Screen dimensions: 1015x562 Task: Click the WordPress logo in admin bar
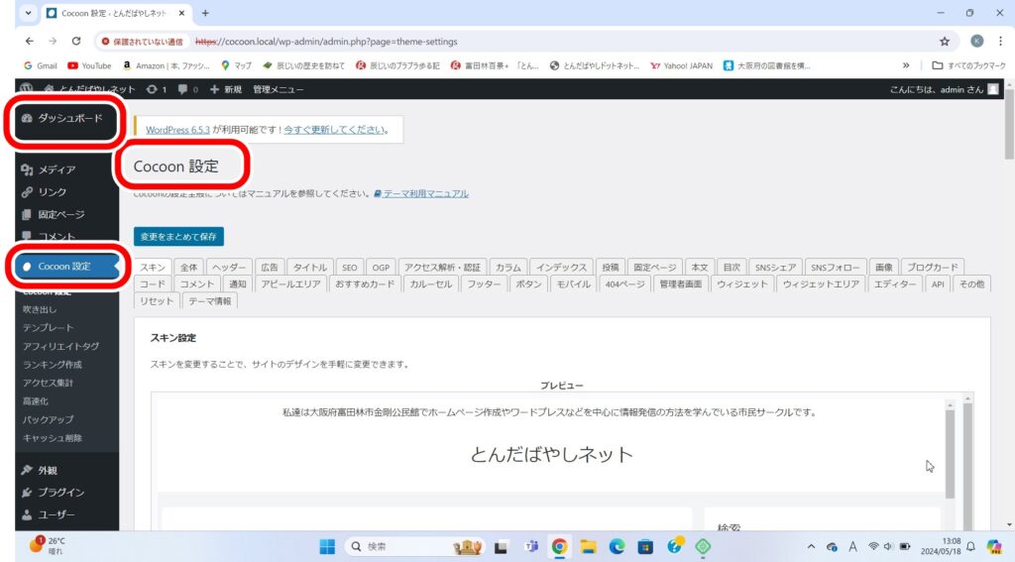click(26, 89)
